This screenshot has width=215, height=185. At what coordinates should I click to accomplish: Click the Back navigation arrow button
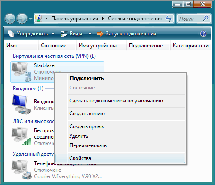tap(10, 18)
